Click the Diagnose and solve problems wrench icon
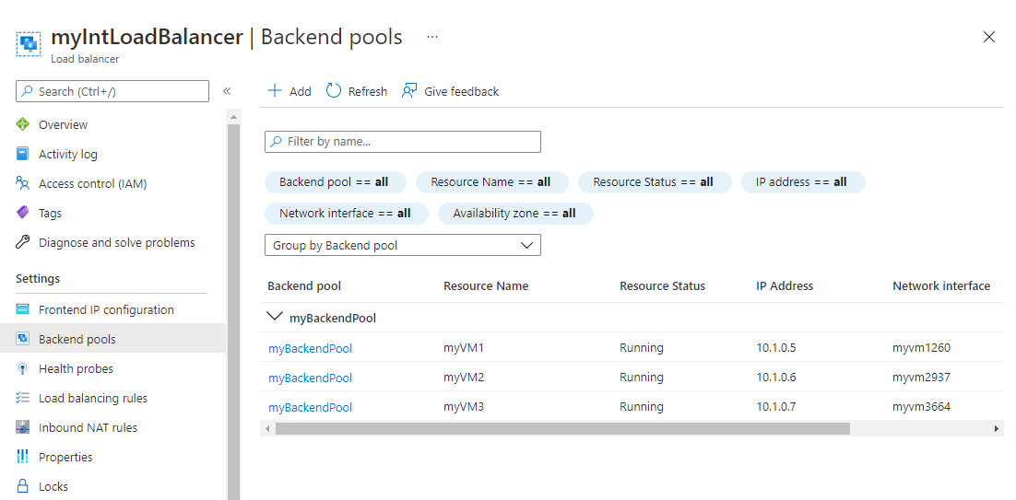The height and width of the screenshot is (500, 1016). (23, 242)
